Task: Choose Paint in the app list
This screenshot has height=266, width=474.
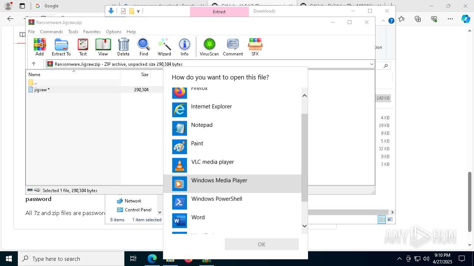Action: 232,147
